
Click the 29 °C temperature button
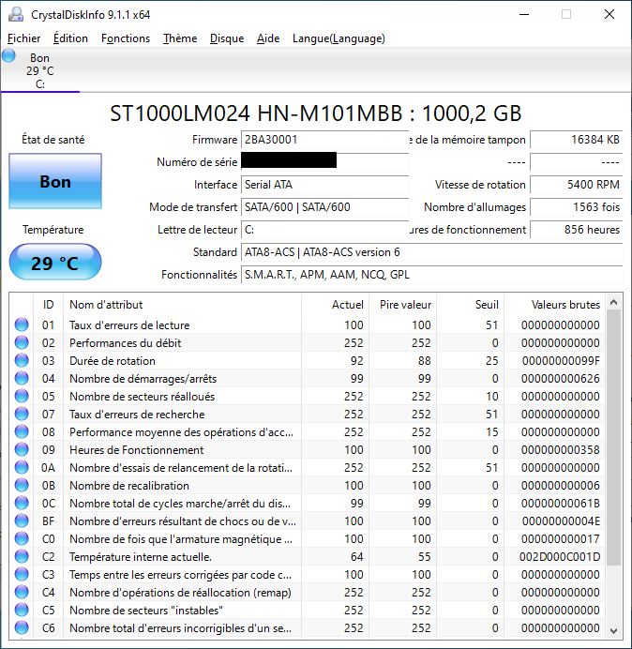pyautogui.click(x=55, y=263)
